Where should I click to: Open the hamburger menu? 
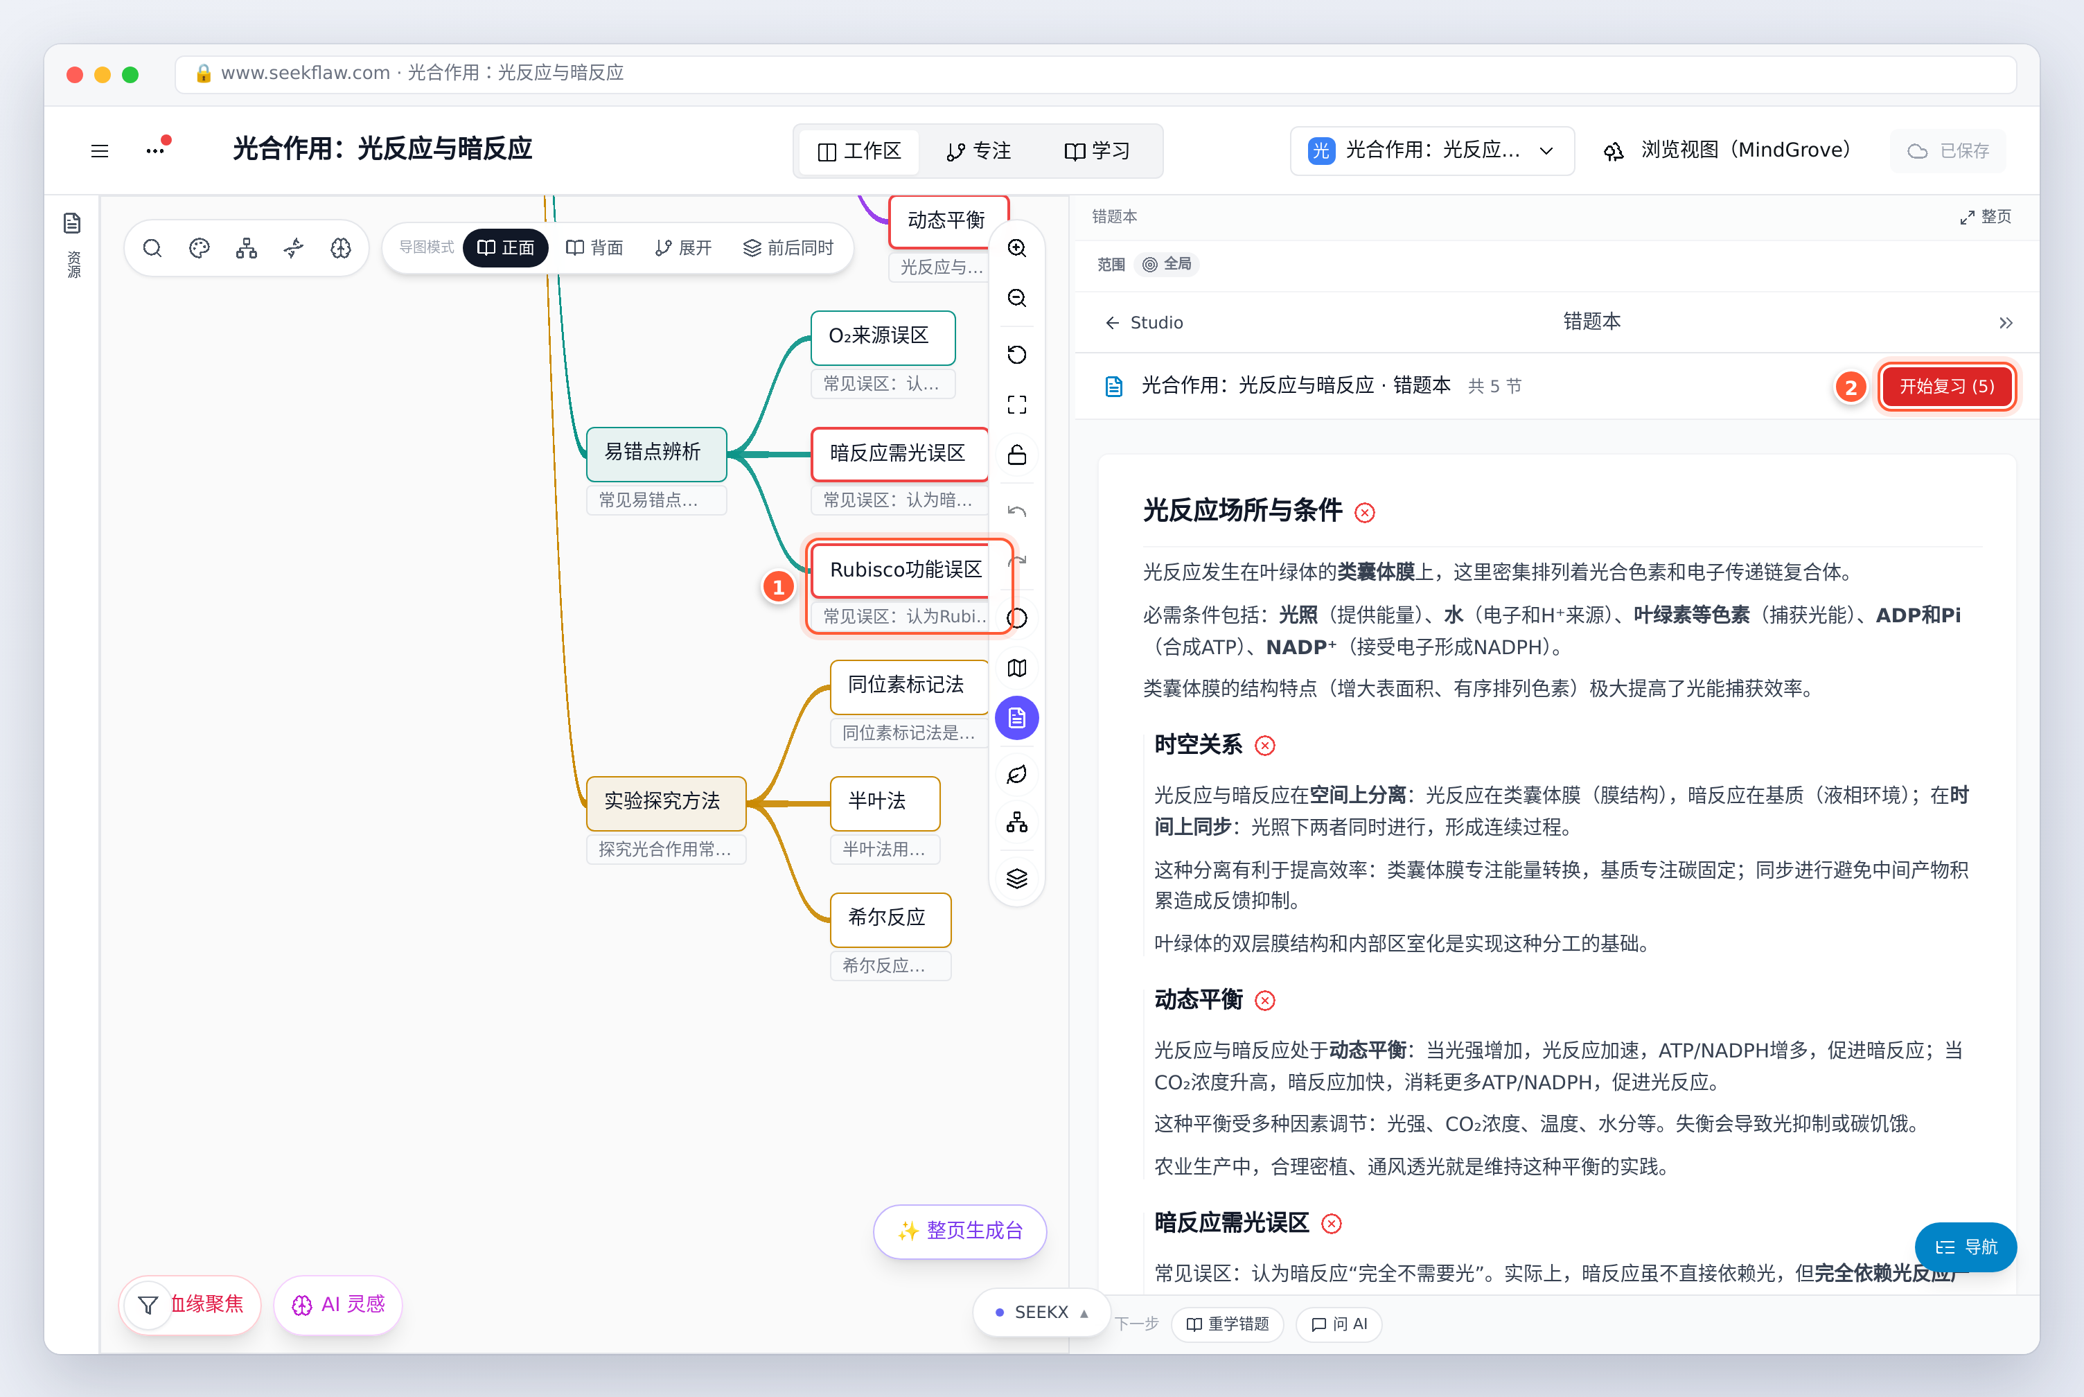(x=100, y=150)
